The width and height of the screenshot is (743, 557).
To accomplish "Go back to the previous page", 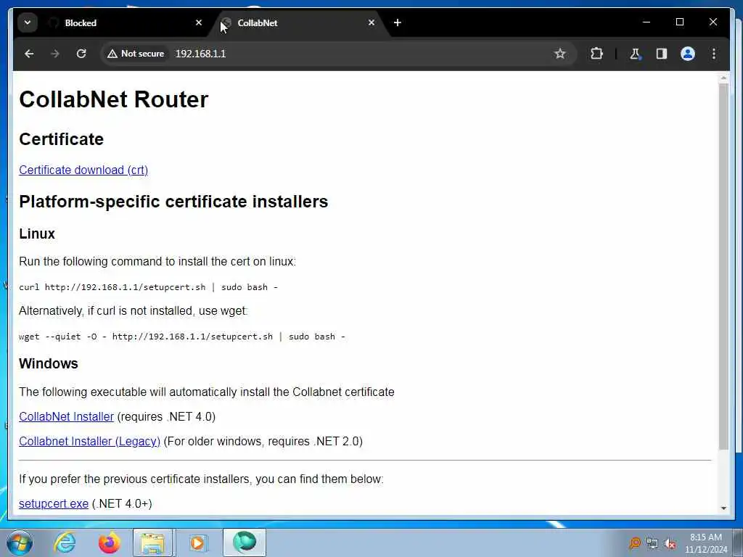I will [29, 54].
